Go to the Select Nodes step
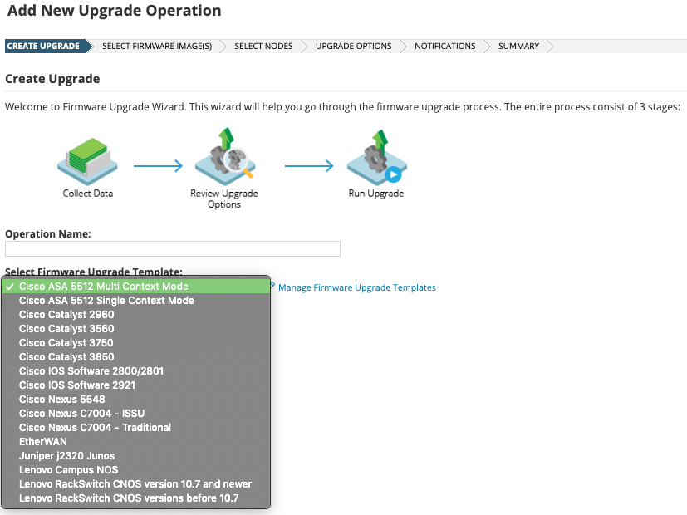 [263, 46]
